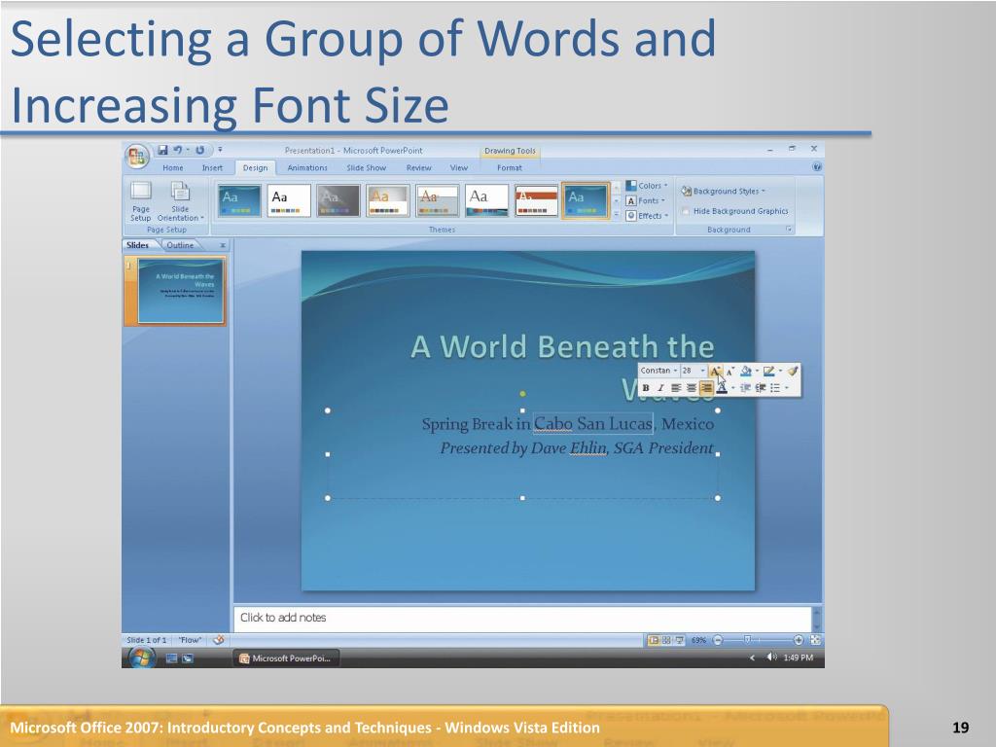Toggle Italic in the mini toolbar

[x=660, y=387]
